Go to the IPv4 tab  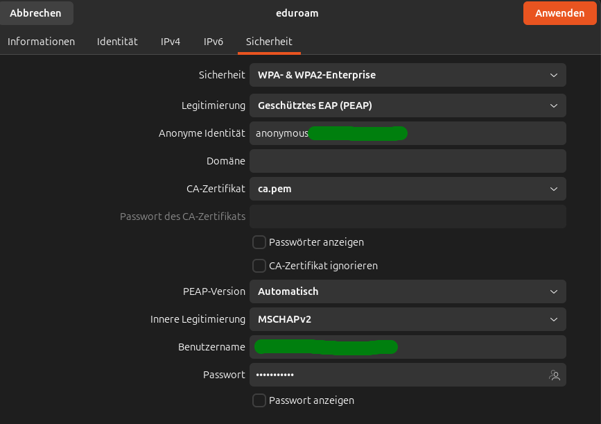[171, 42]
